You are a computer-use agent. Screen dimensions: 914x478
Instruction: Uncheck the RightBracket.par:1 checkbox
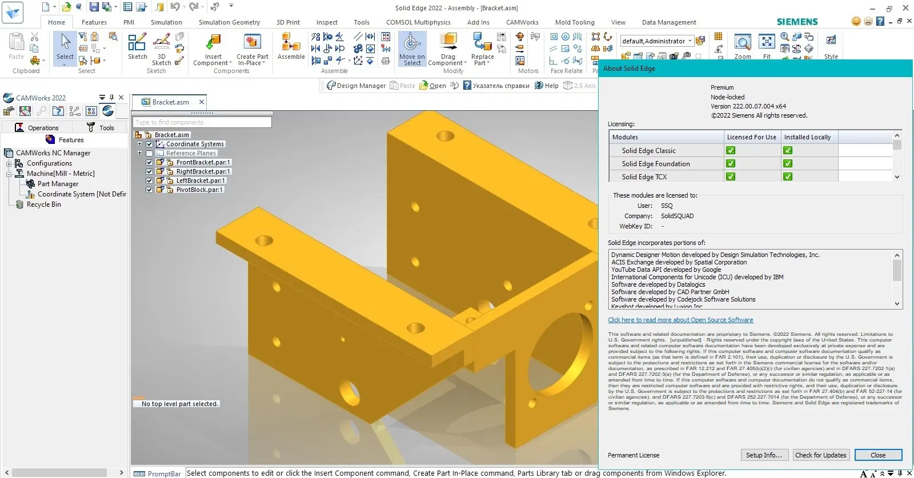149,171
